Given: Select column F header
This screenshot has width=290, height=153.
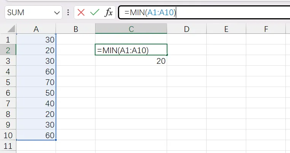Looking at the screenshot, I should click(266, 29).
